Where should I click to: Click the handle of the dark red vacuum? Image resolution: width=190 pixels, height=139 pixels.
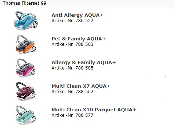[20, 86]
